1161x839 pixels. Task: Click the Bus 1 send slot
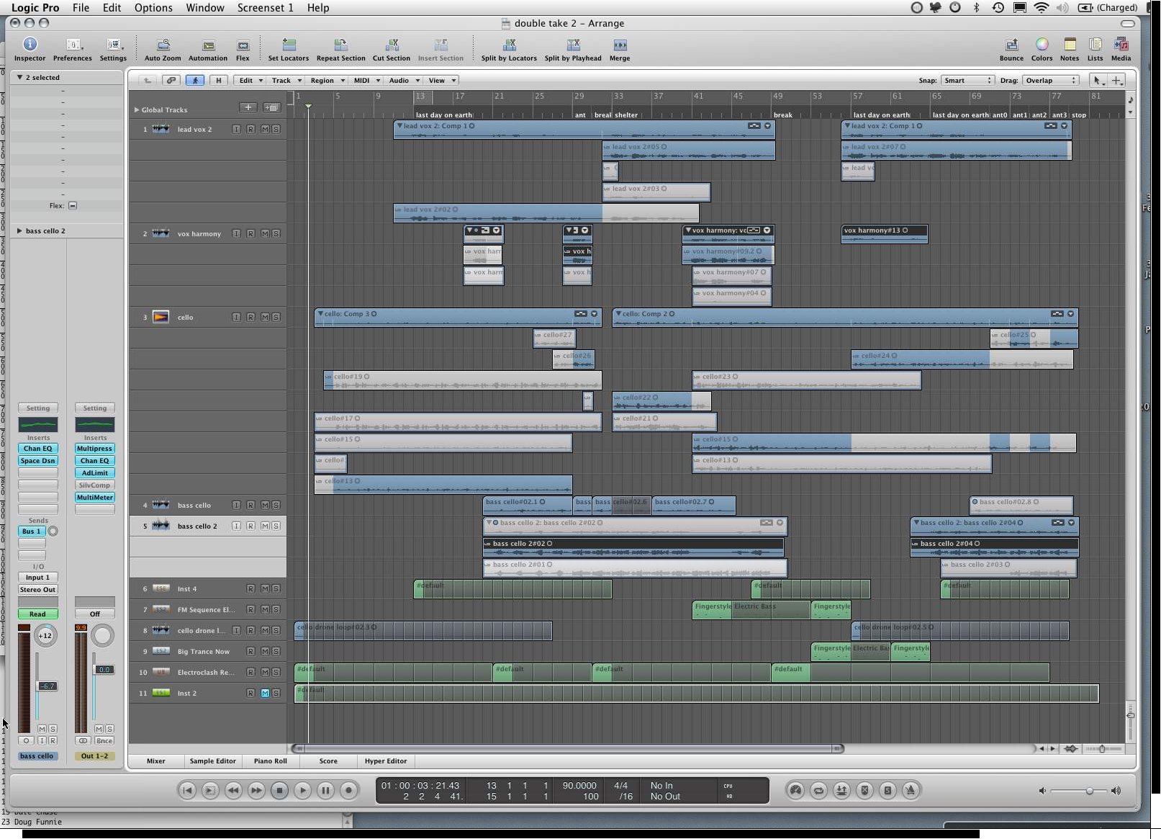(31, 531)
